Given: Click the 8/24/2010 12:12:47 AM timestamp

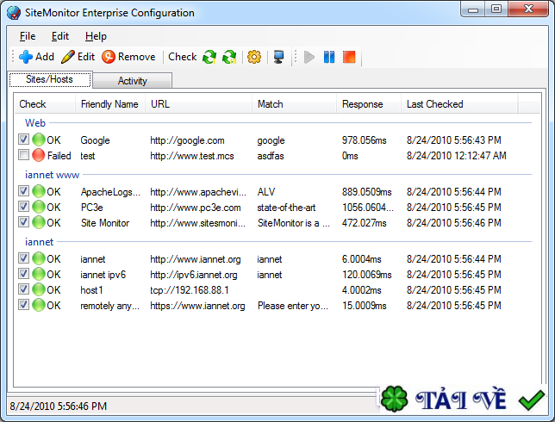Looking at the screenshot, I should (x=457, y=156).
